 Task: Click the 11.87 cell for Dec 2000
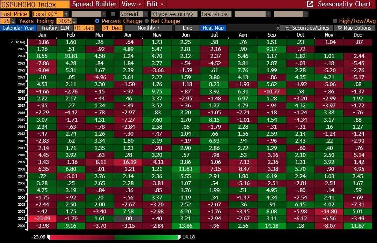click(357, 226)
